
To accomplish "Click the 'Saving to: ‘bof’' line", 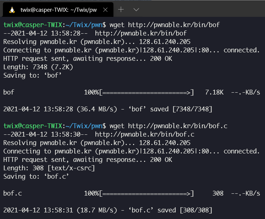I will [32, 75].
